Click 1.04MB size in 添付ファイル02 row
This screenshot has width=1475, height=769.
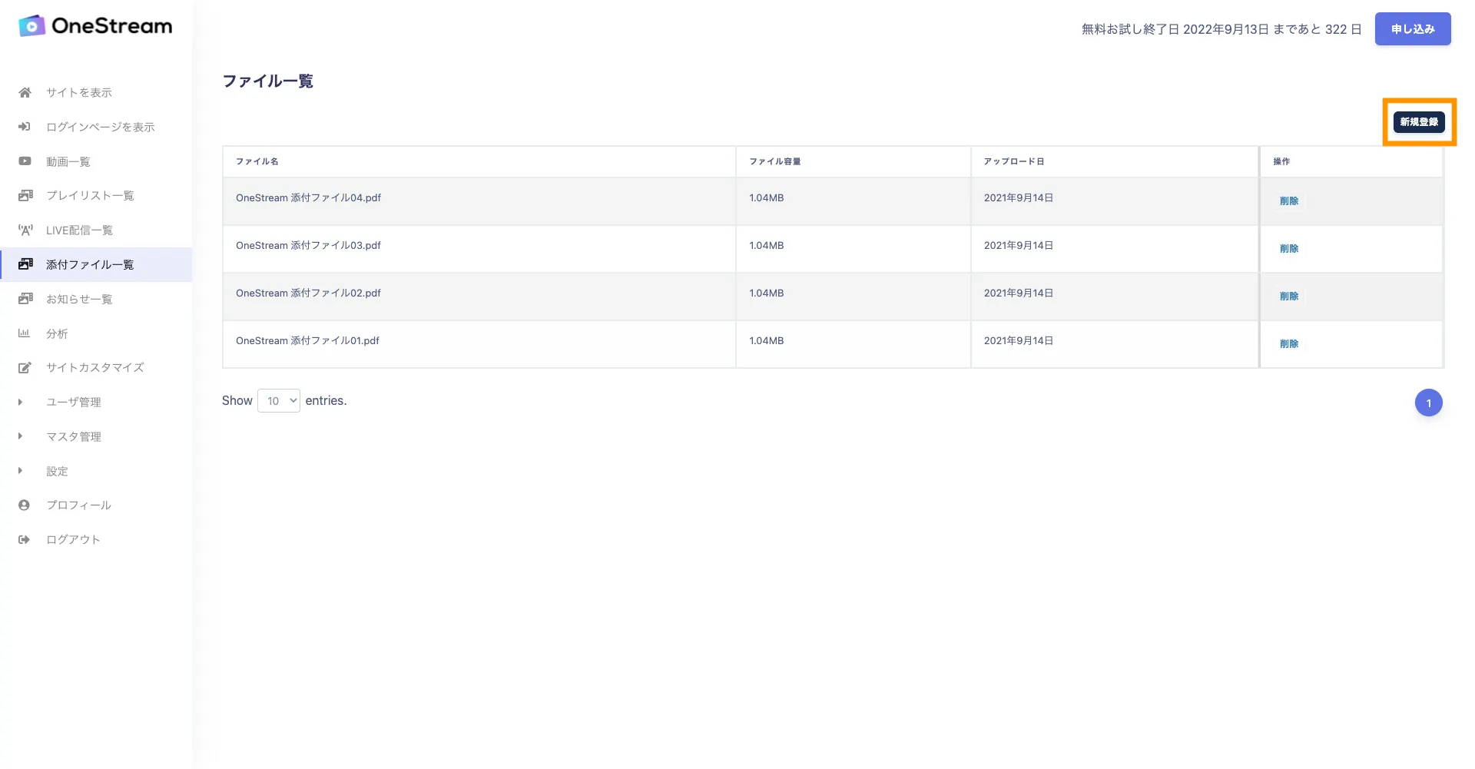[767, 293]
